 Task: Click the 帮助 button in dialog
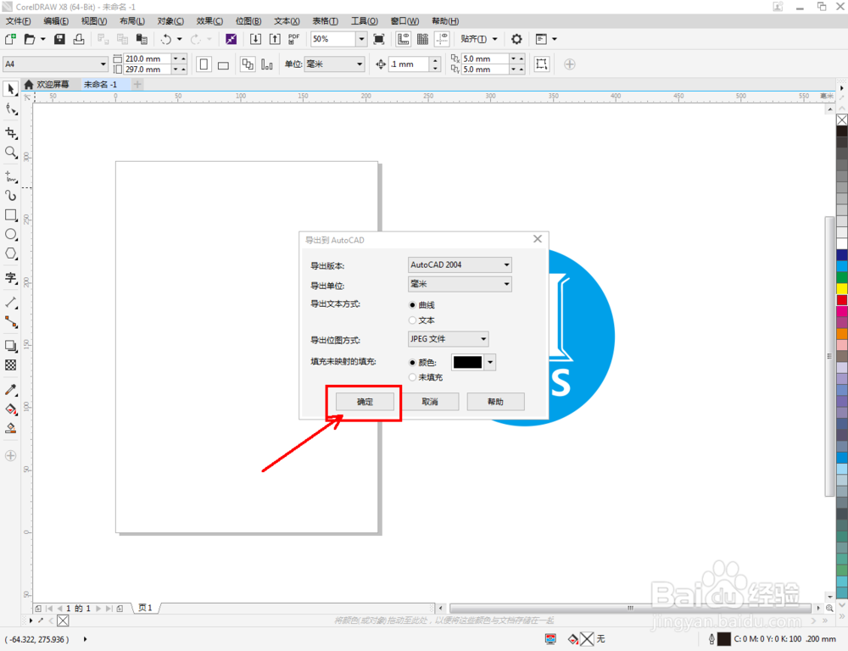pos(495,402)
